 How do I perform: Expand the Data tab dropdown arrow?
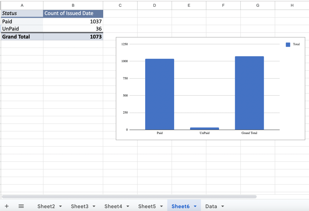[223, 206]
